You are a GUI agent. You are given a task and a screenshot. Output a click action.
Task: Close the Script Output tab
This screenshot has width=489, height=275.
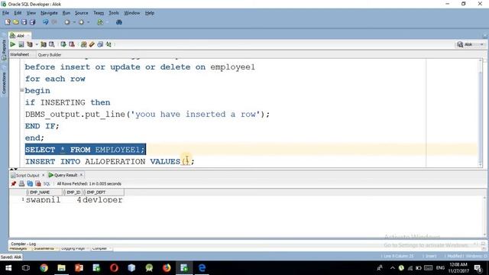point(44,175)
